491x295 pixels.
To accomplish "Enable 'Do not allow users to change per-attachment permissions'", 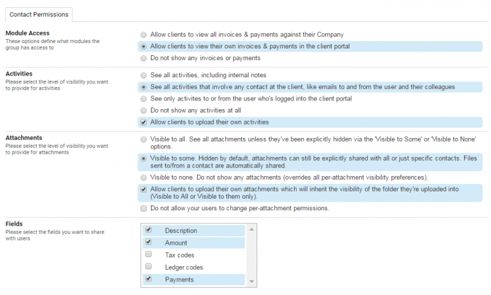I will coord(144,209).
